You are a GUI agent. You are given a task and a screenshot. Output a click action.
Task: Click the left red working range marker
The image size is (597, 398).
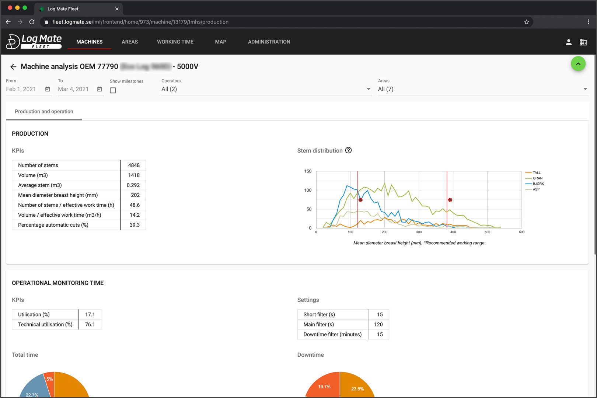pyautogui.click(x=360, y=200)
